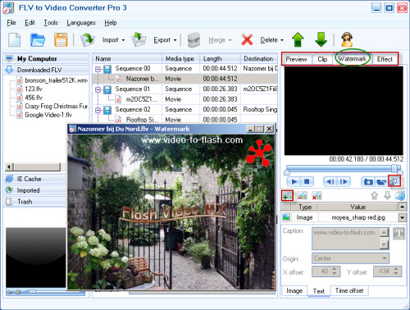Move item up with green up arrow
Viewport: 410px width, 310px height.
pos(298,40)
